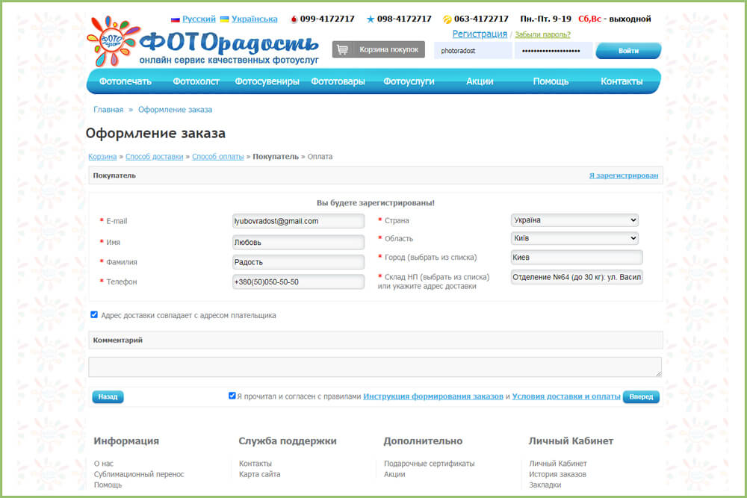Select the yellow Lifecell icon beside 063 number
This screenshot has width=747, height=498.
click(446, 19)
